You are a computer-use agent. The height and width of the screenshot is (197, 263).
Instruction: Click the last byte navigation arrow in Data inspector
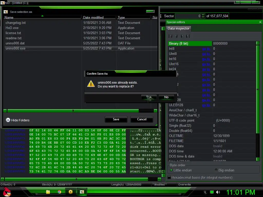(x=188, y=36)
